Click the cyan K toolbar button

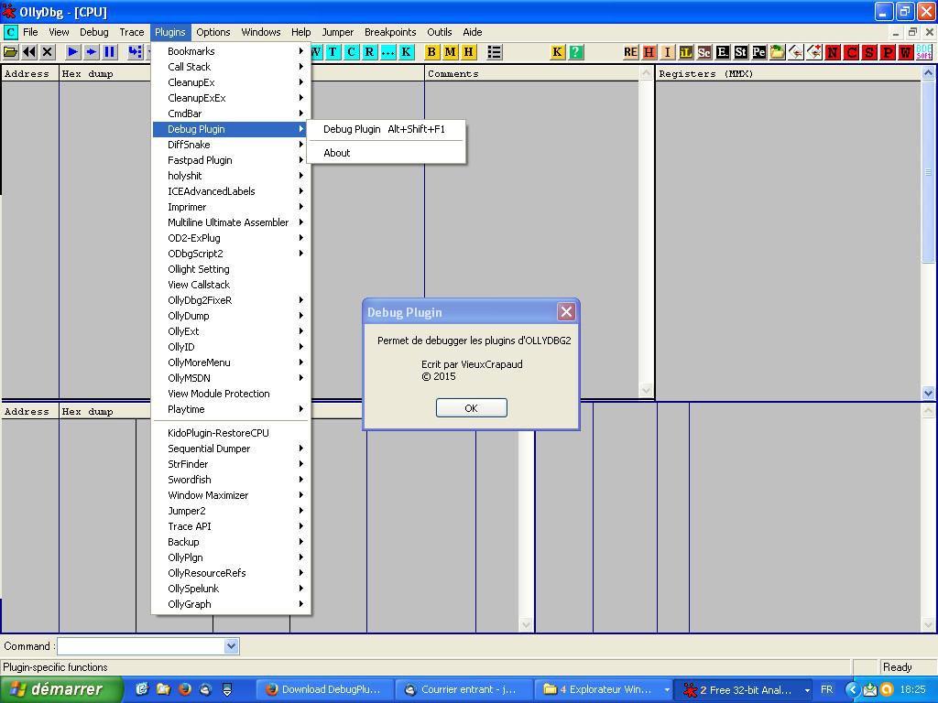coord(406,52)
